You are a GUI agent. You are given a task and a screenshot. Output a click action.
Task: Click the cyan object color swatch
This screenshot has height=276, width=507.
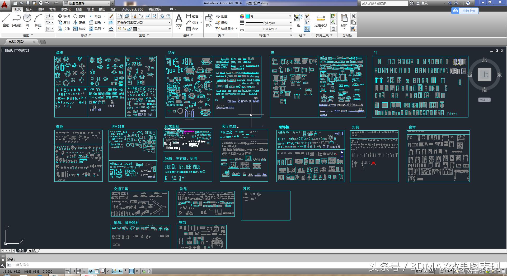click(248, 16)
